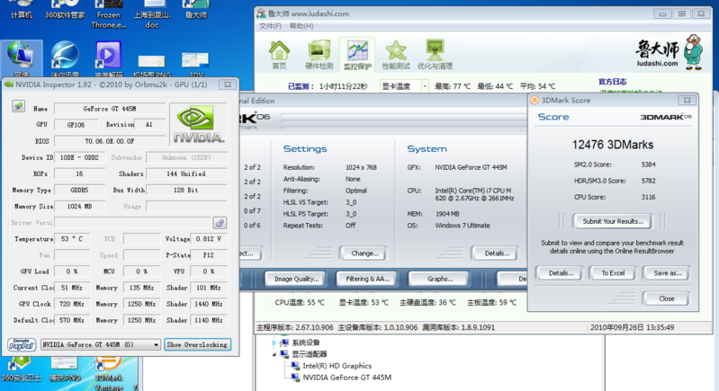Viewport: 719px width, 391px height.
Task: Click Save as button
Action: (x=667, y=273)
